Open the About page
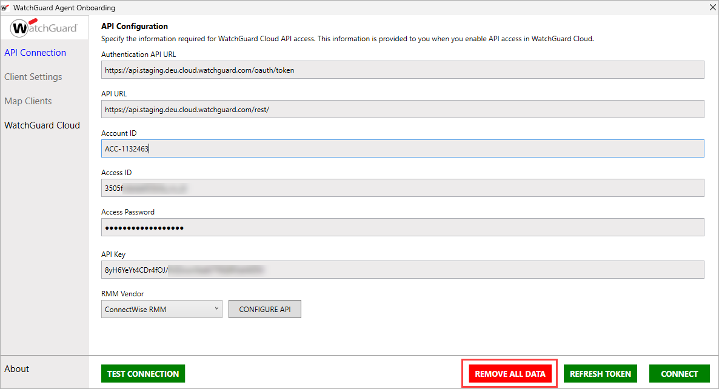Viewport: 719px width, 389px height. pyautogui.click(x=16, y=368)
